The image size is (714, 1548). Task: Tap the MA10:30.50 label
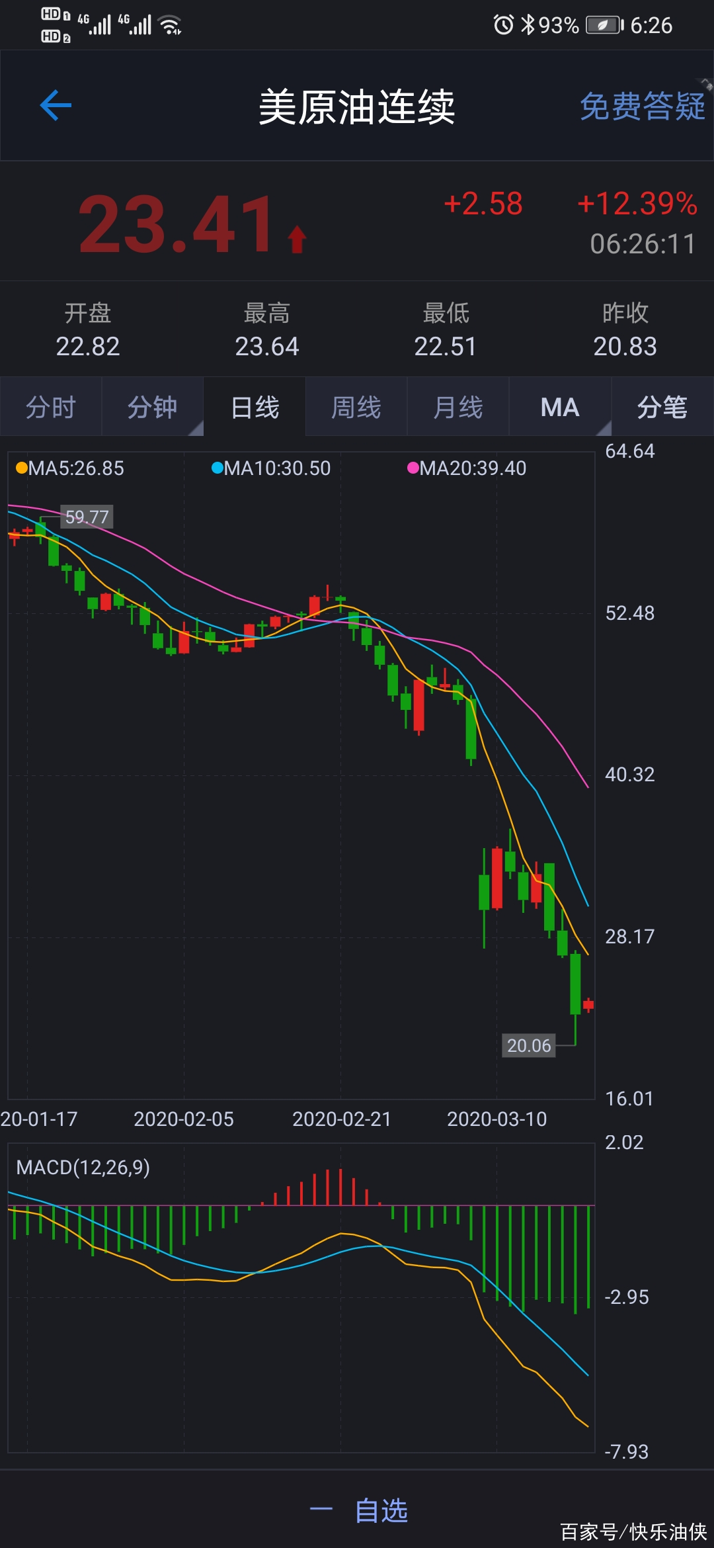pos(277,468)
